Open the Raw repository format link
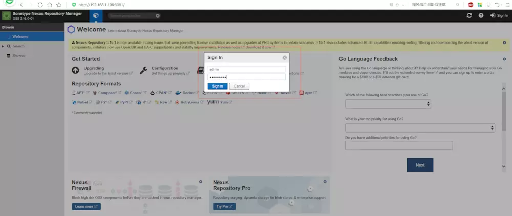This screenshot has height=216, width=512. [x=163, y=102]
